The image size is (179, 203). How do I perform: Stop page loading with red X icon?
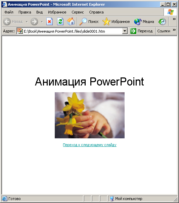49,22
